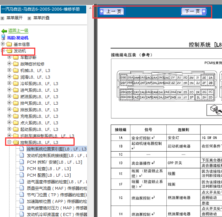Click the sidebar scrollbar up arrow
Image resolution: width=222 pixels, height=217 pixels.
click(90, 8)
